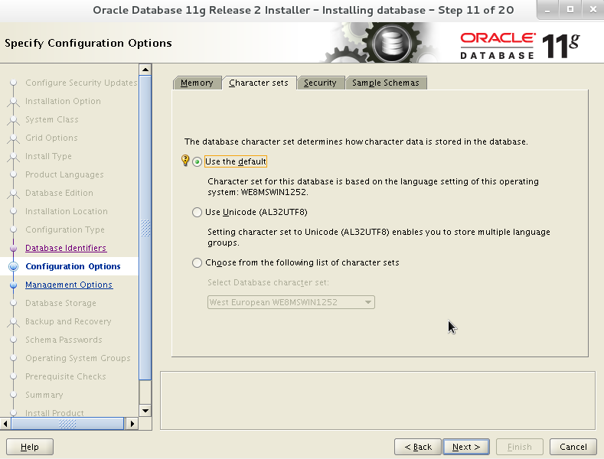
Task: Select Use Unicode (AL32UTF8) option
Action: click(198, 212)
